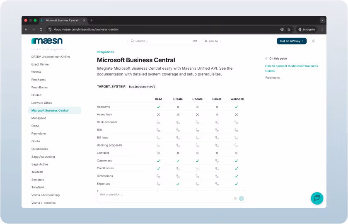Screen dimensions: 348x224
Task: Click the Bills Create phone icon
Action: click(178, 130)
